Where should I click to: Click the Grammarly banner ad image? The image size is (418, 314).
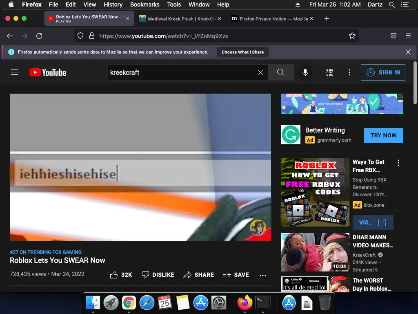pos(342,104)
